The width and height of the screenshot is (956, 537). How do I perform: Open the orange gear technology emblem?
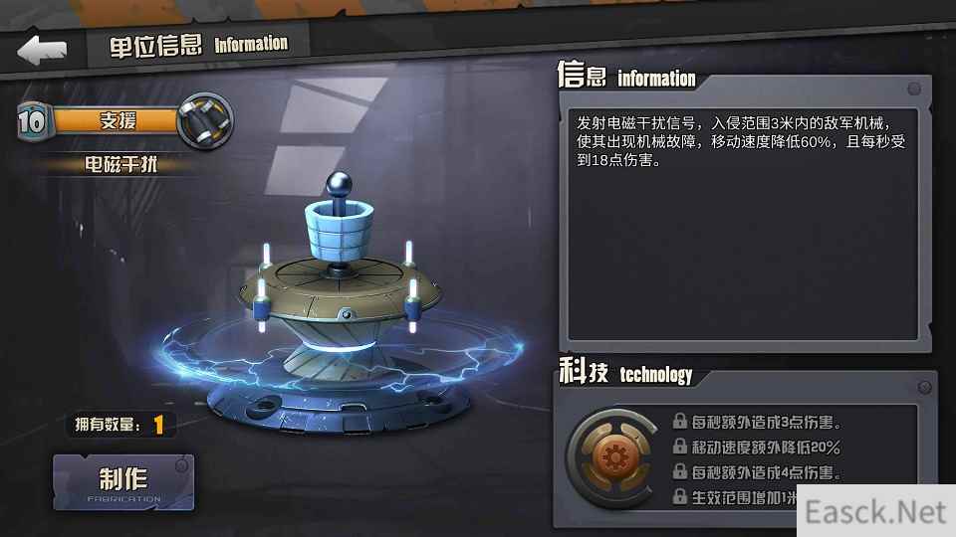coord(614,457)
